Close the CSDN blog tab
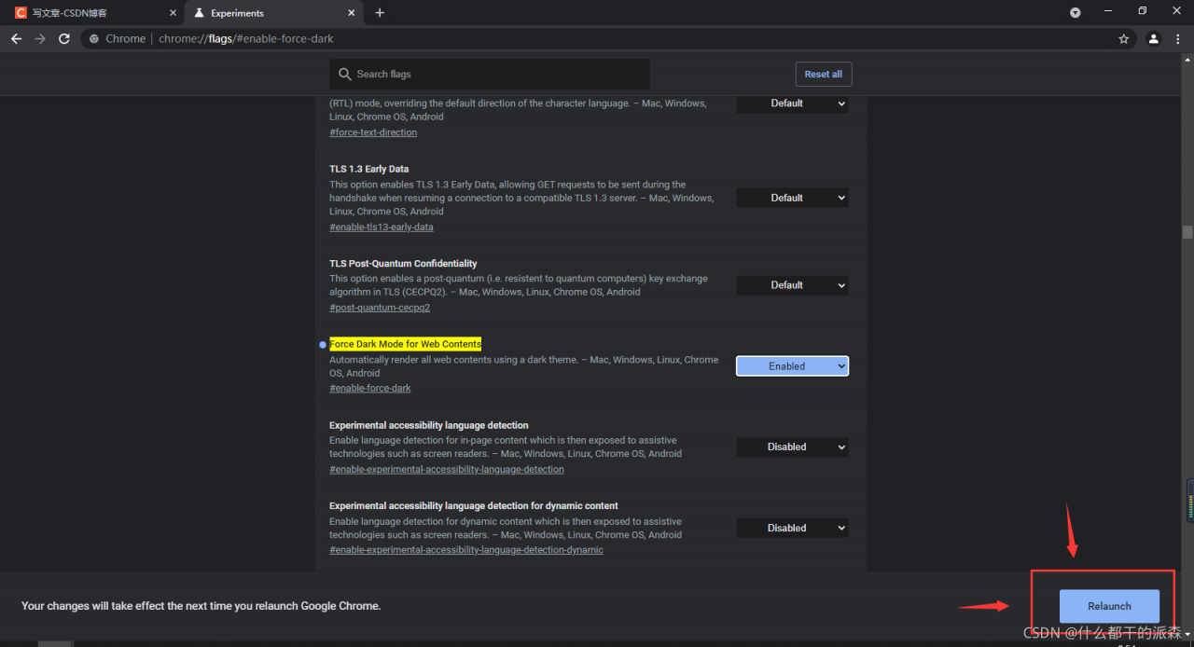 [x=173, y=13]
